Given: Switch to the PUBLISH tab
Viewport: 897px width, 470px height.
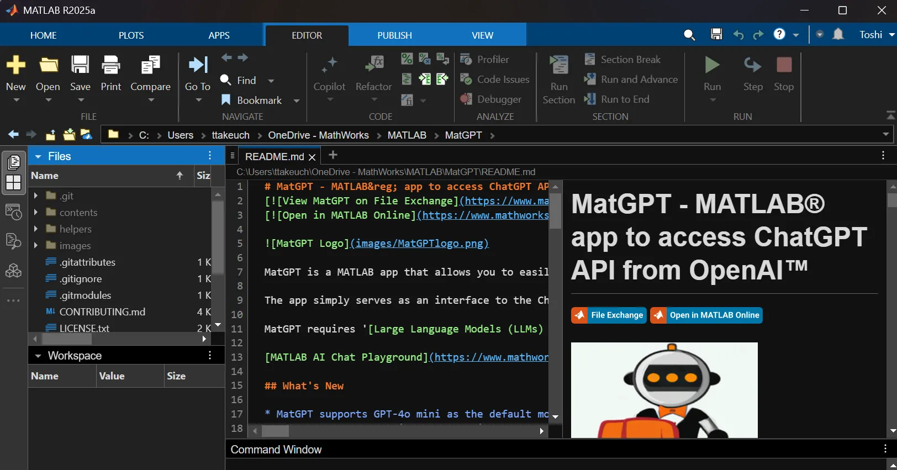Looking at the screenshot, I should click(x=394, y=35).
